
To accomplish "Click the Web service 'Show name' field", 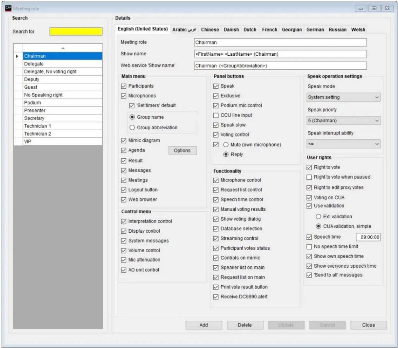I will [x=280, y=66].
